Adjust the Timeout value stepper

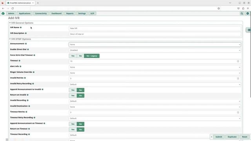238,61
